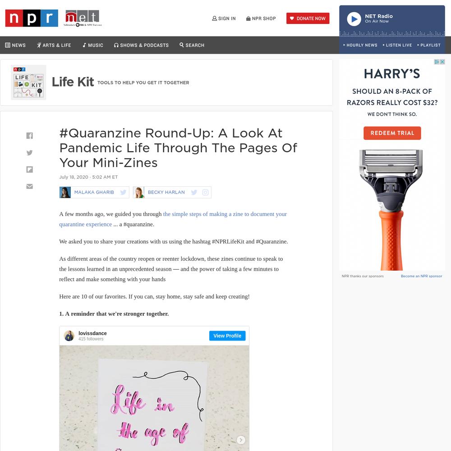The height and width of the screenshot is (451, 451).
Task: Share article via Twitter sidebar icon
Action: 30,153
